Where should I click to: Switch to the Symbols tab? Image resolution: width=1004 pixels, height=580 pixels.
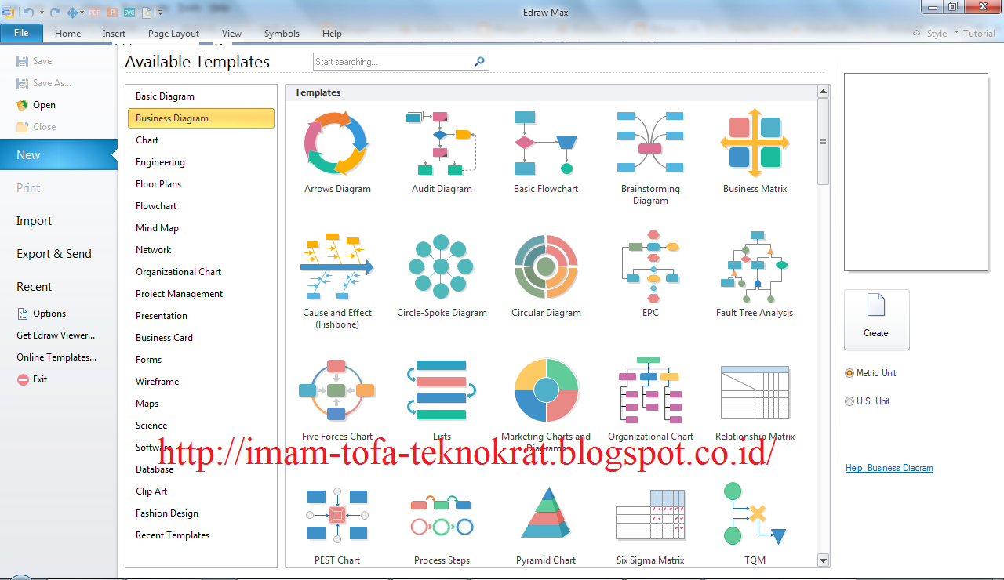(282, 34)
